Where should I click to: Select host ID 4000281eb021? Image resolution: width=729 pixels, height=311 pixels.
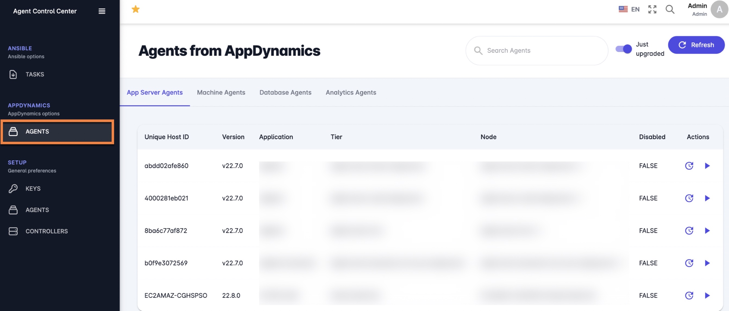(x=166, y=198)
